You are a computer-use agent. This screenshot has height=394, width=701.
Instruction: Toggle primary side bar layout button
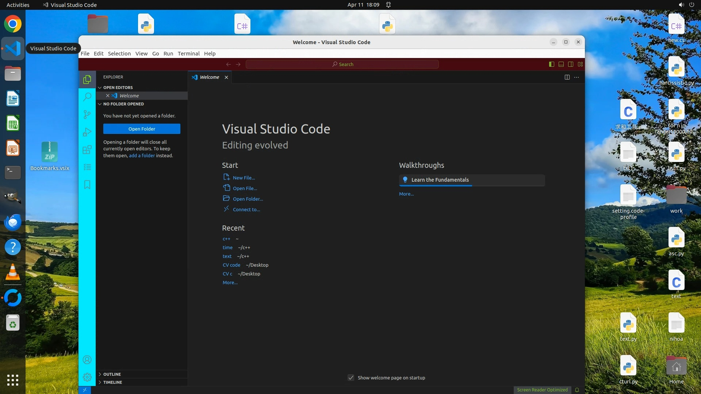click(552, 64)
